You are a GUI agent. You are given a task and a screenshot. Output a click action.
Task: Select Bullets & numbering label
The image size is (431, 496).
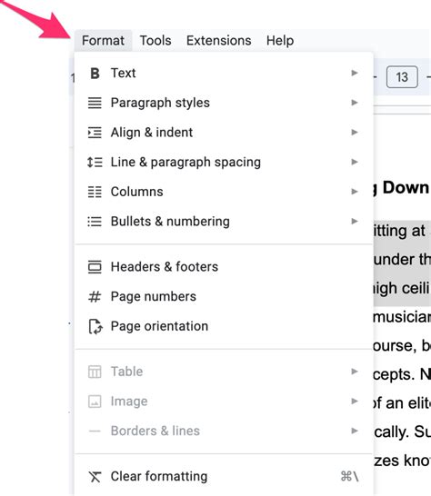pyautogui.click(x=170, y=222)
